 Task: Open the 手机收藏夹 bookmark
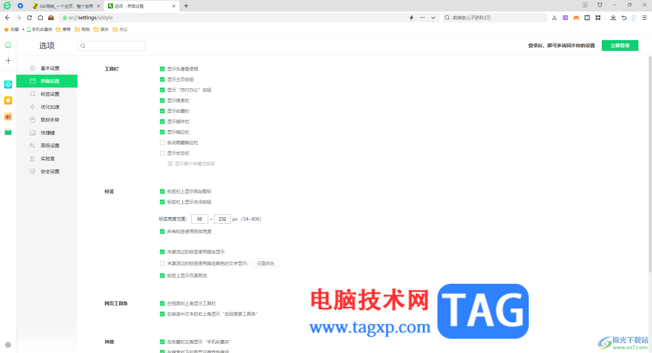[40, 30]
